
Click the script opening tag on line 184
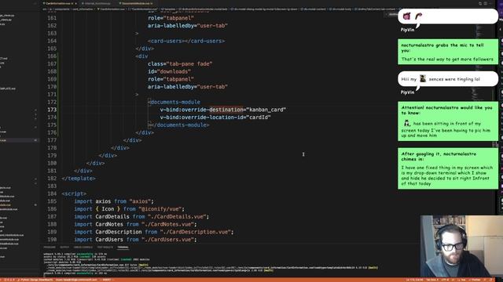(x=74, y=193)
